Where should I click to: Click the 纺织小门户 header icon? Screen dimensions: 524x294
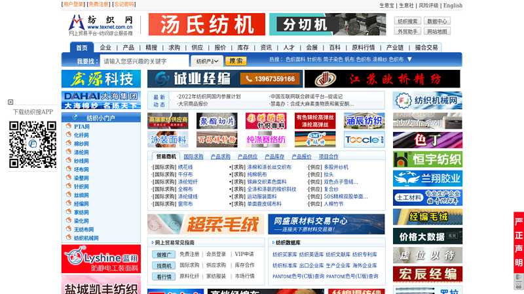click(x=75, y=118)
